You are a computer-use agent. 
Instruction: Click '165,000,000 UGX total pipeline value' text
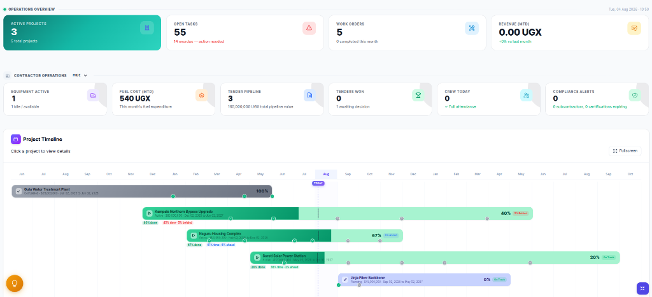click(260, 106)
